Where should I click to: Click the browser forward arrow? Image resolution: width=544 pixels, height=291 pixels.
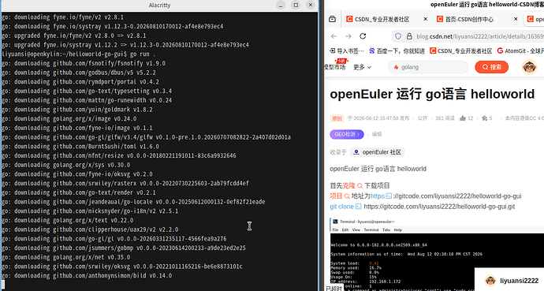tap(348, 36)
